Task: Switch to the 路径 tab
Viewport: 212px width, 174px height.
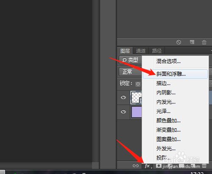Action: click(x=157, y=51)
